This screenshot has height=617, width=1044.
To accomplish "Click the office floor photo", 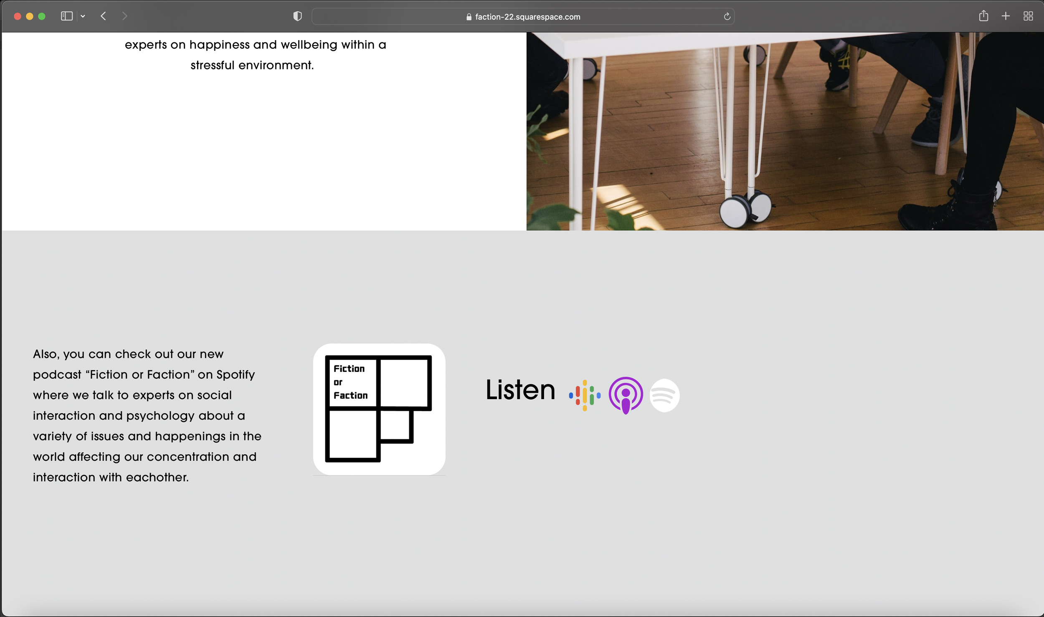I will point(785,131).
